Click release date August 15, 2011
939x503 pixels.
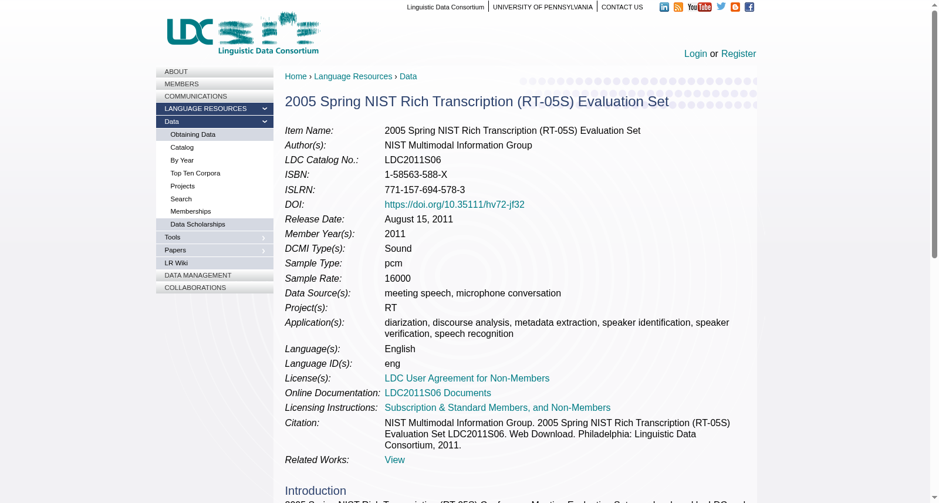point(418,220)
